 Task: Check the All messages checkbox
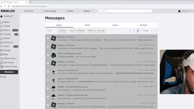tap(48, 31)
